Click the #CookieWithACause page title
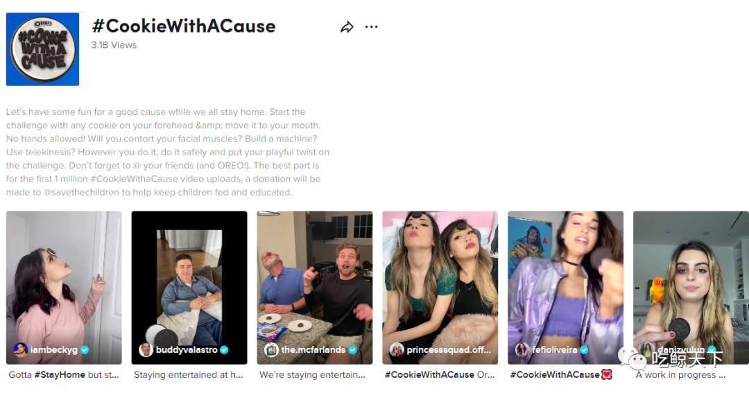The height and width of the screenshot is (393, 749). [x=184, y=26]
